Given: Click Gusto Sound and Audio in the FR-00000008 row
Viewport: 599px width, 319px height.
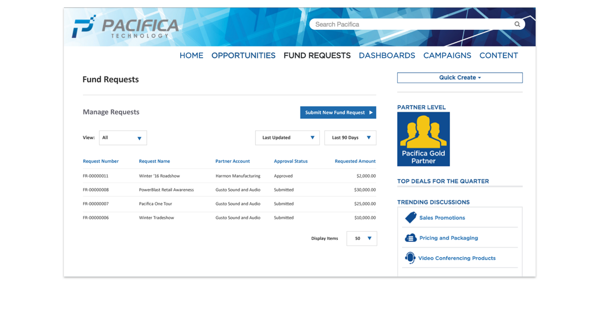Looking at the screenshot, I should [238, 190].
